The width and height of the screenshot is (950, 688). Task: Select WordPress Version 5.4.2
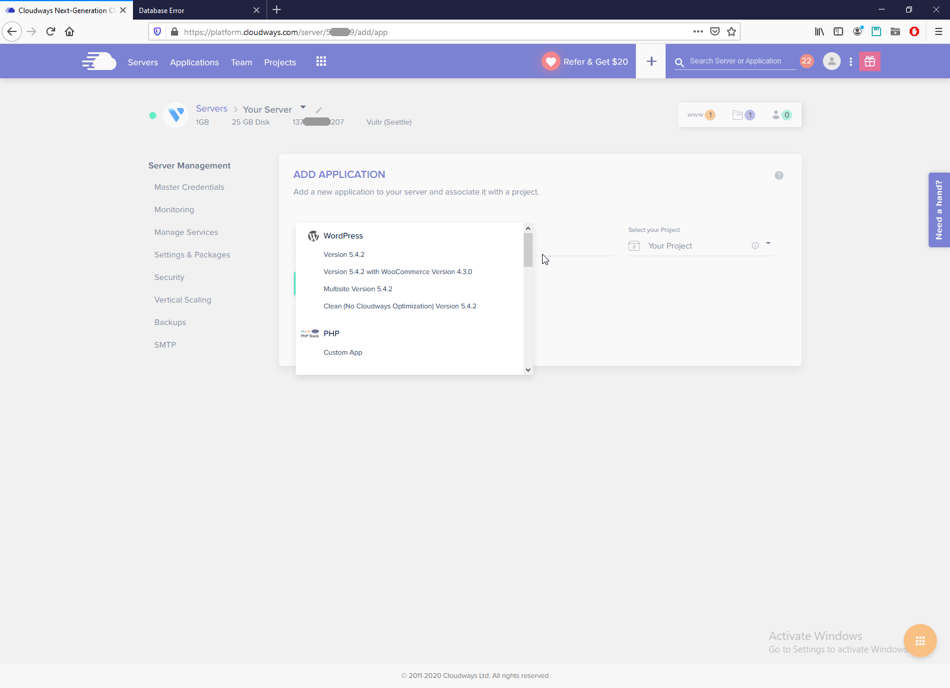coord(344,254)
